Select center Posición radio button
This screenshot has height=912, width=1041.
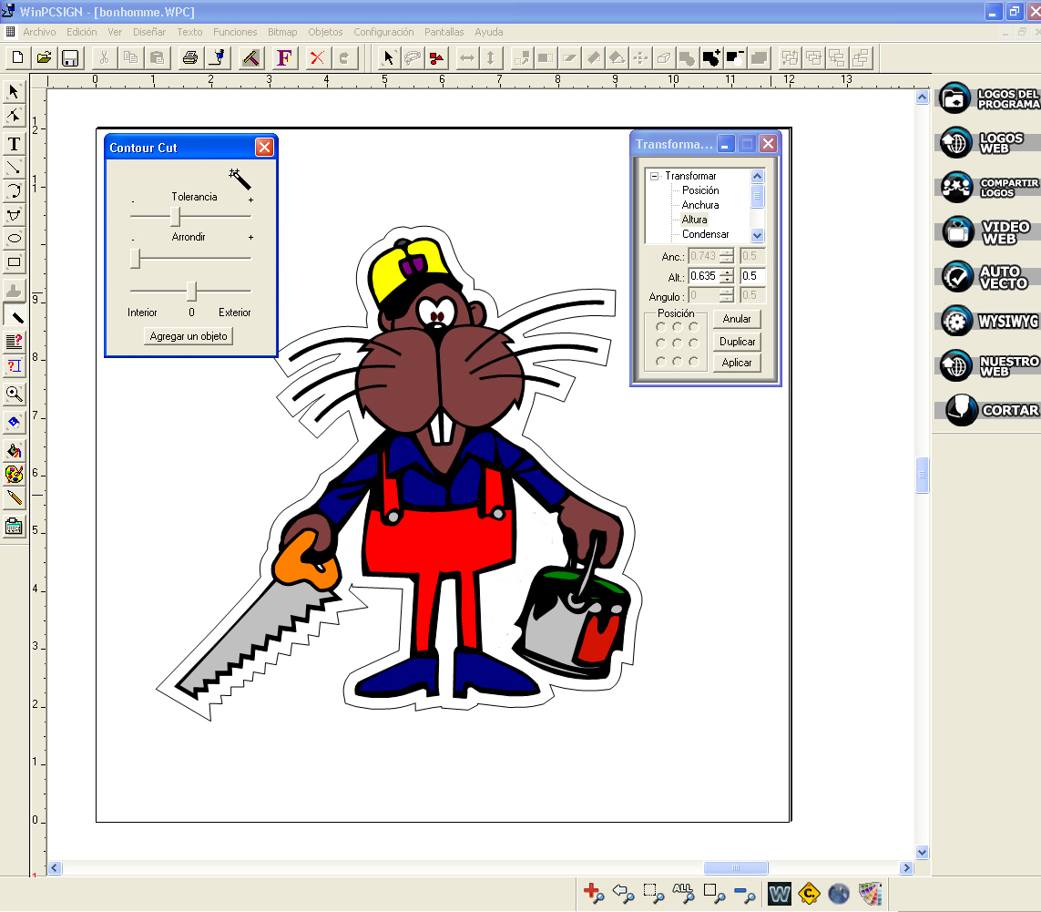pyautogui.click(x=677, y=343)
